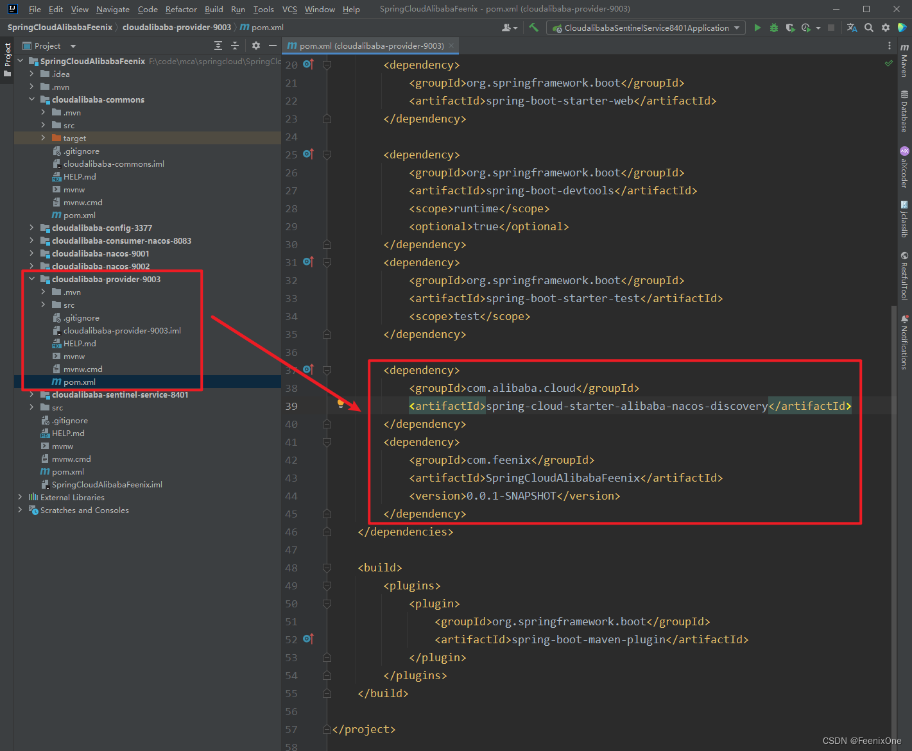912x751 pixels.
Task: Open Search Everywhere magnifier icon
Action: click(869, 28)
